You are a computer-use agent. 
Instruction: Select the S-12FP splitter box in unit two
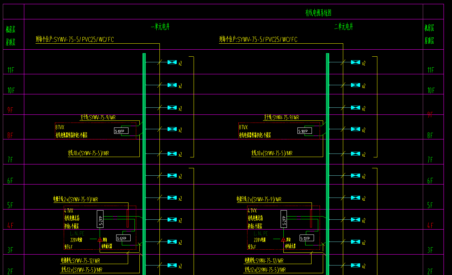[x=307, y=238]
